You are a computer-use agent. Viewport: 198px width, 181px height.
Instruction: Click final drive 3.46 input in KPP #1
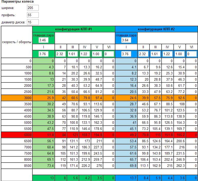[x=43, y=40]
